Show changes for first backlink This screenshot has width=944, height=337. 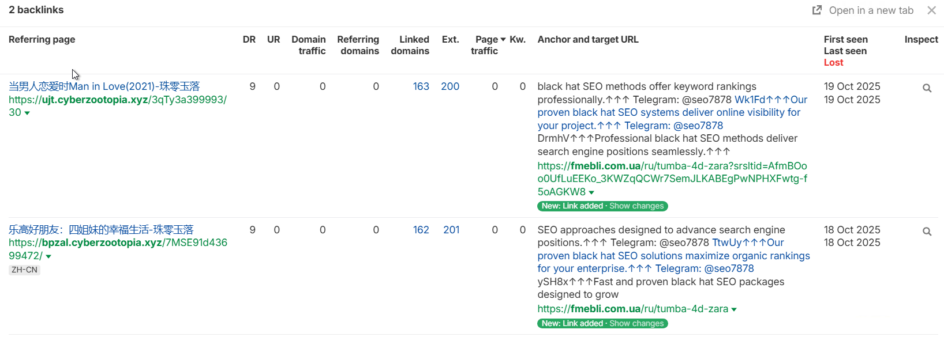click(x=636, y=206)
